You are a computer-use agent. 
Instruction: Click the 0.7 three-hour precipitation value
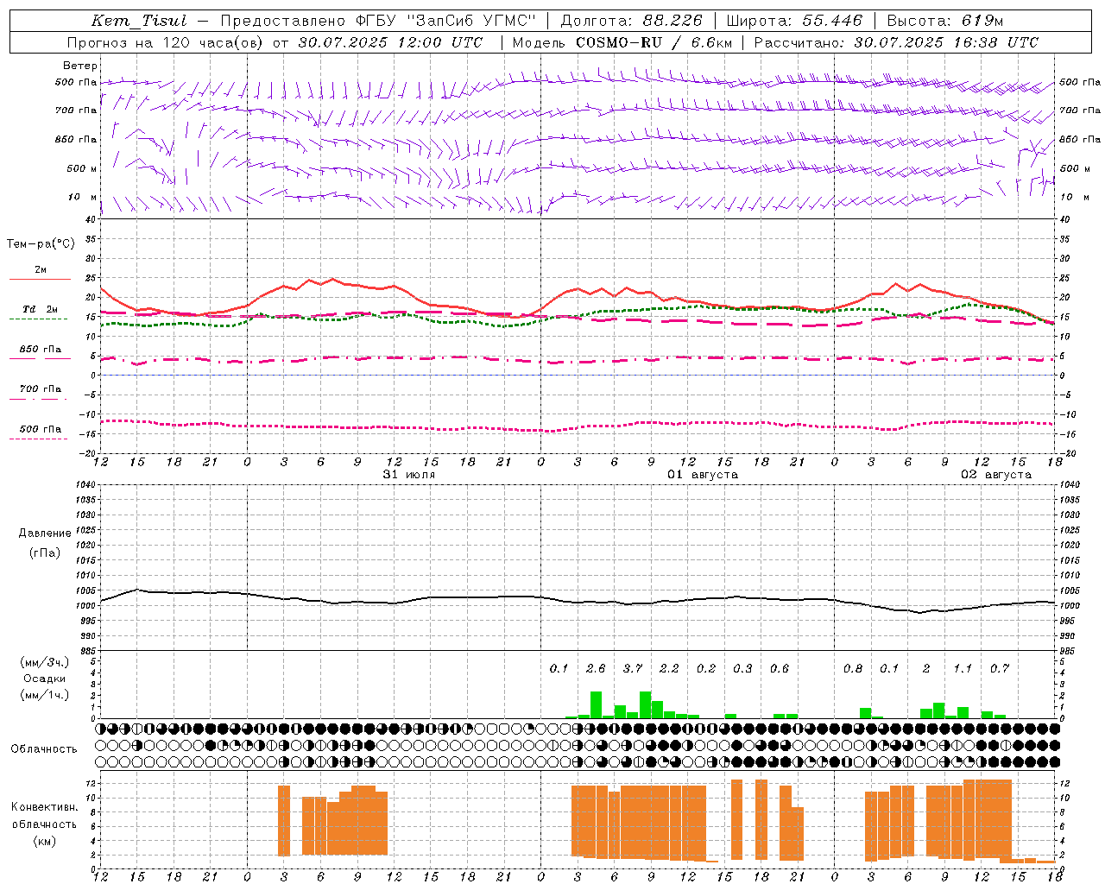click(1000, 668)
